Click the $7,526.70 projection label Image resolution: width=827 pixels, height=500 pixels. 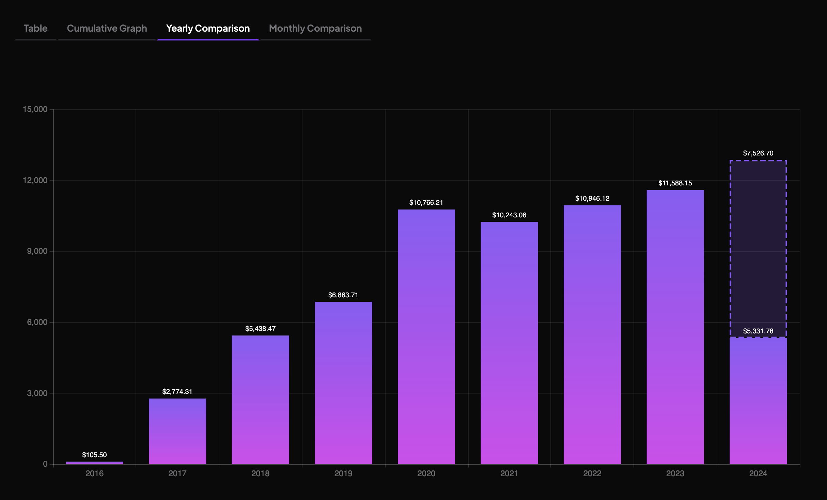[758, 153]
